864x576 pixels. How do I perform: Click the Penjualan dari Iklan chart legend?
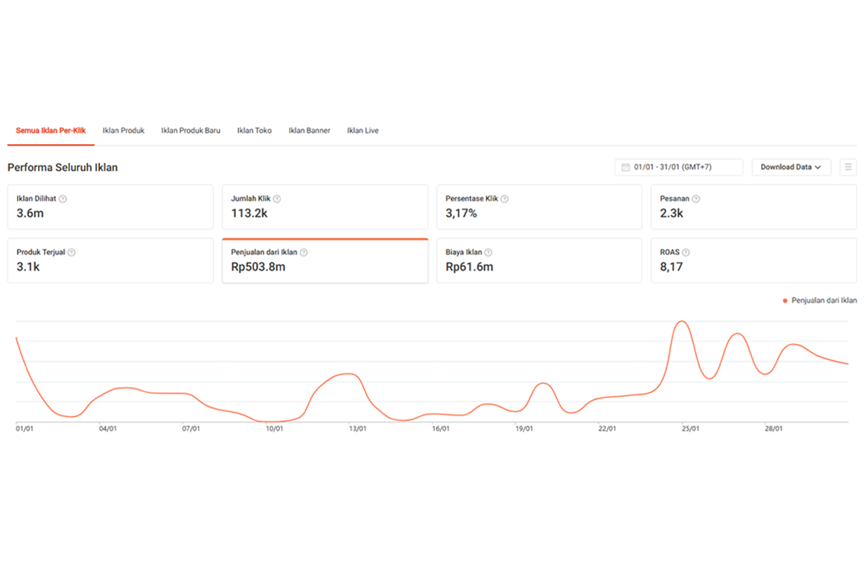click(x=819, y=300)
